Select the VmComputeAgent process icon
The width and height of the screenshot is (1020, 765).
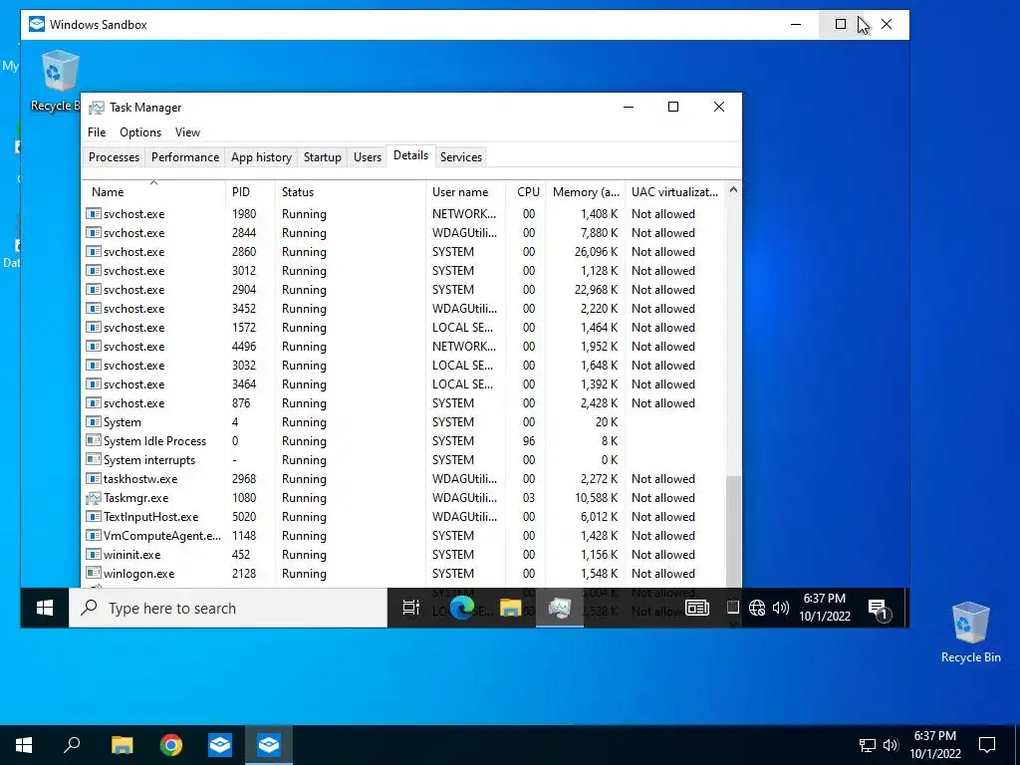click(94, 535)
